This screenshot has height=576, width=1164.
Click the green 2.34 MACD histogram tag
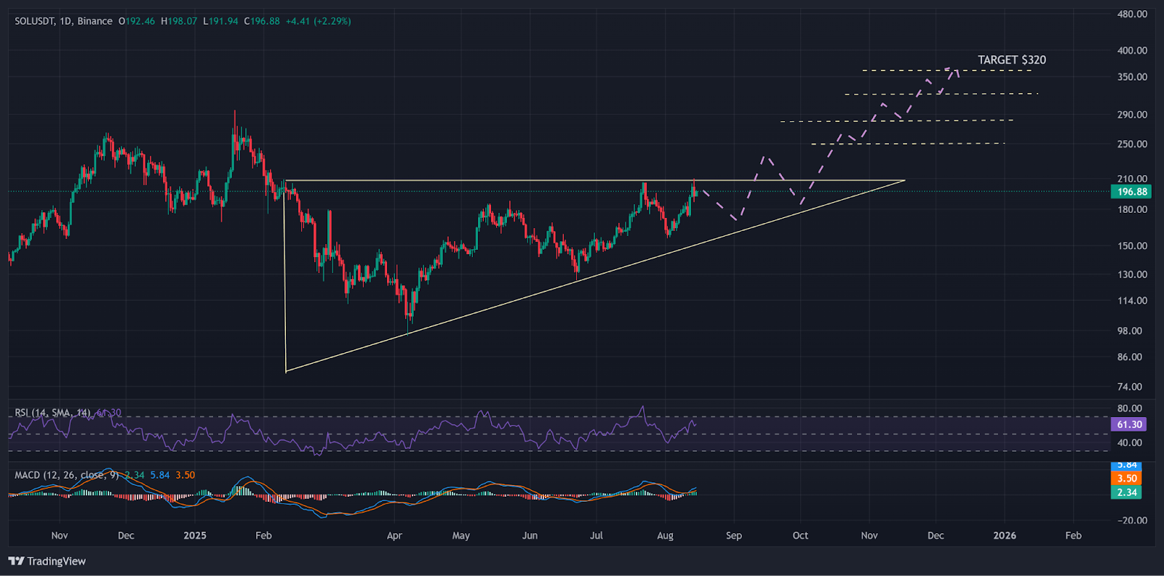1127,492
